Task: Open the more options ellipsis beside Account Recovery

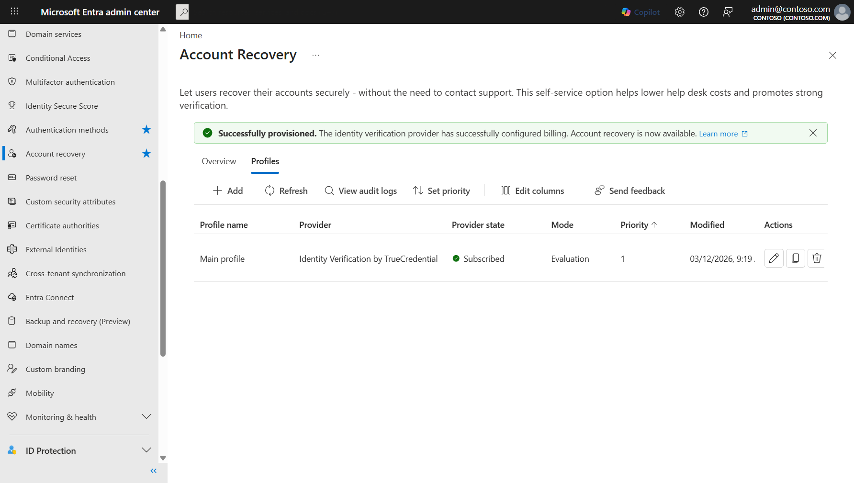Action: [x=315, y=55]
